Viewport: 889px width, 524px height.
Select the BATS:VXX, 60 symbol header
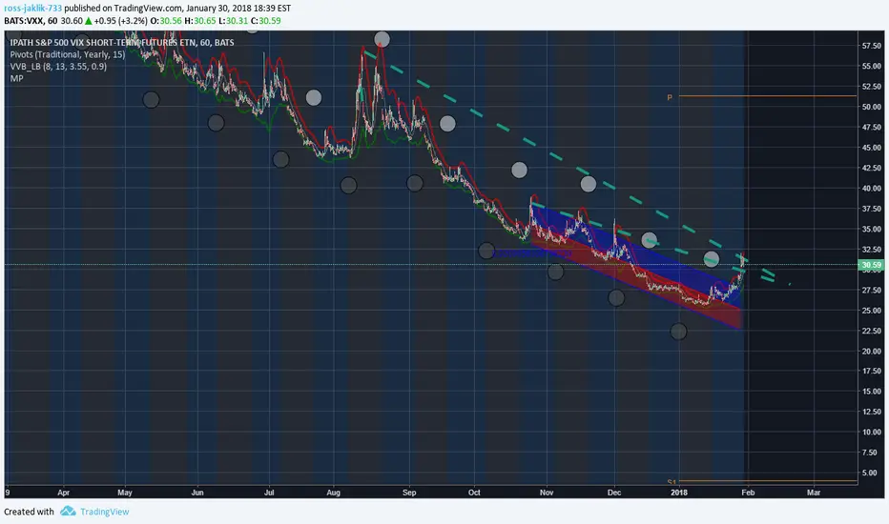(x=31, y=21)
